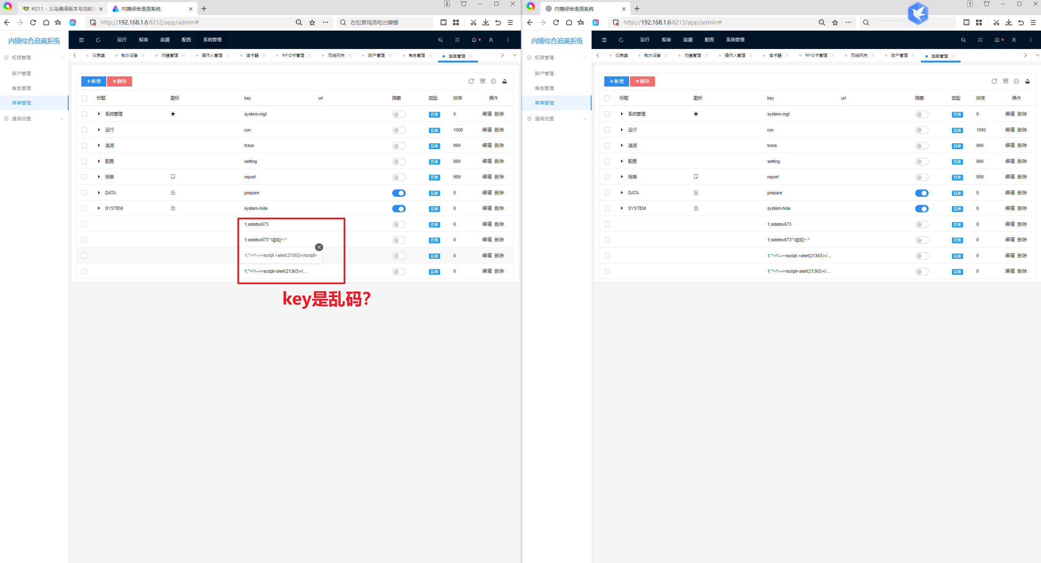The width and height of the screenshot is (1041, 563).
Task: Expand the 系统管理 tree row in left table
Action: [99, 114]
